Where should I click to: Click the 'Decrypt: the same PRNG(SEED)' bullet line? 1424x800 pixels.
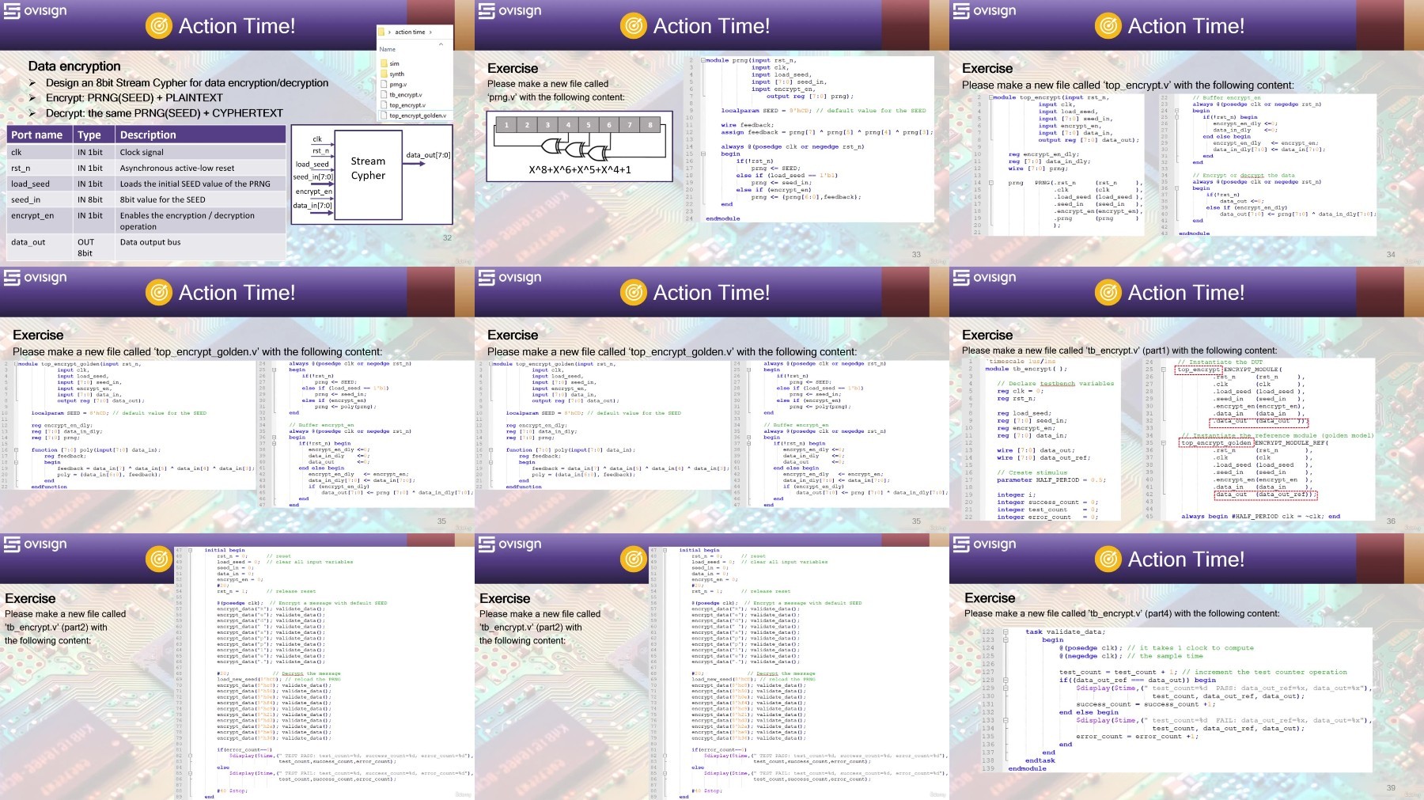tap(164, 113)
